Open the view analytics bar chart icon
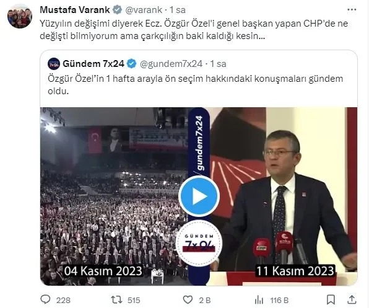 click(259, 300)
